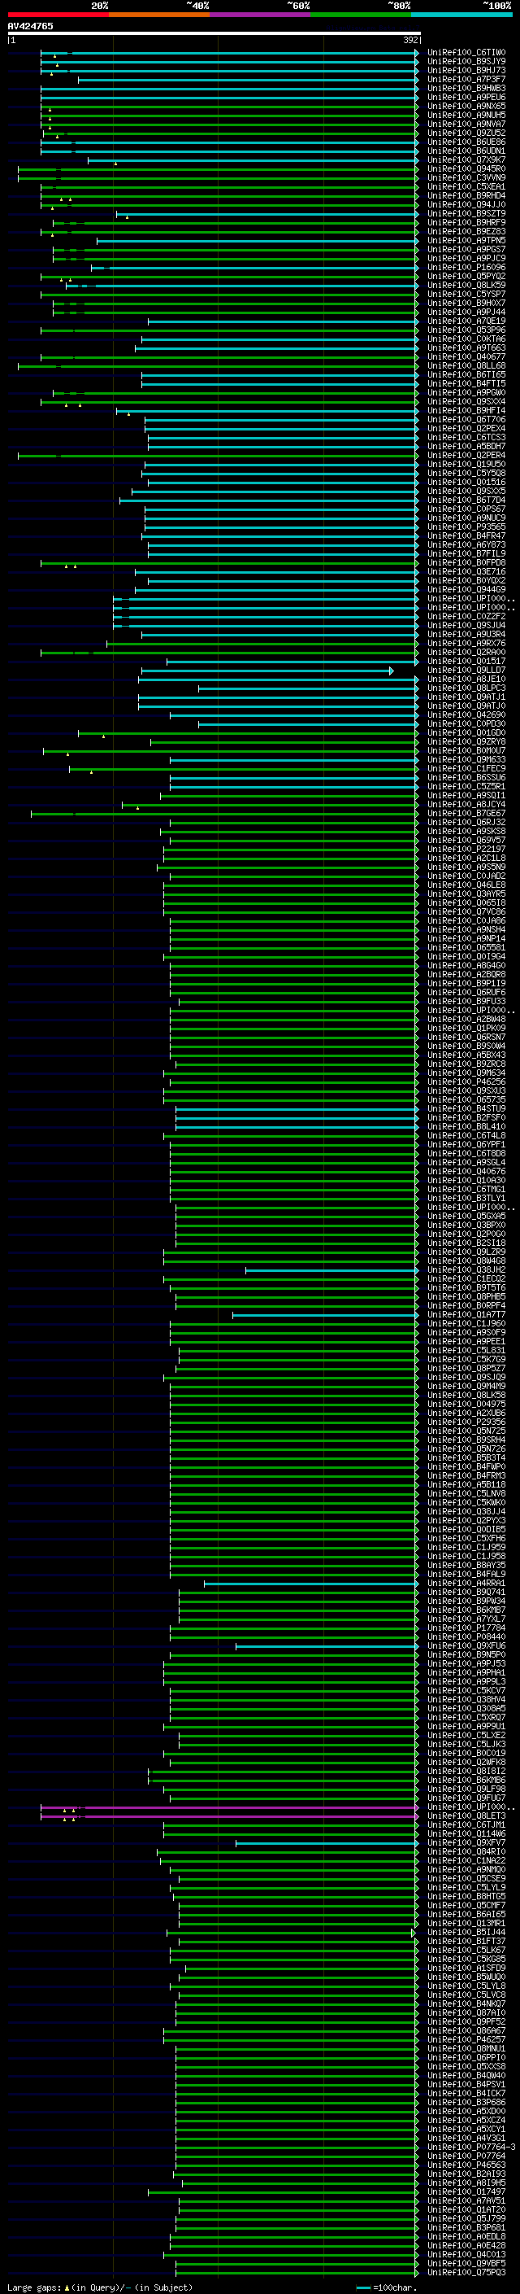Select hit UniRef100_B8L410
The width and height of the screenshot is (520, 2294).
tap(466, 1127)
